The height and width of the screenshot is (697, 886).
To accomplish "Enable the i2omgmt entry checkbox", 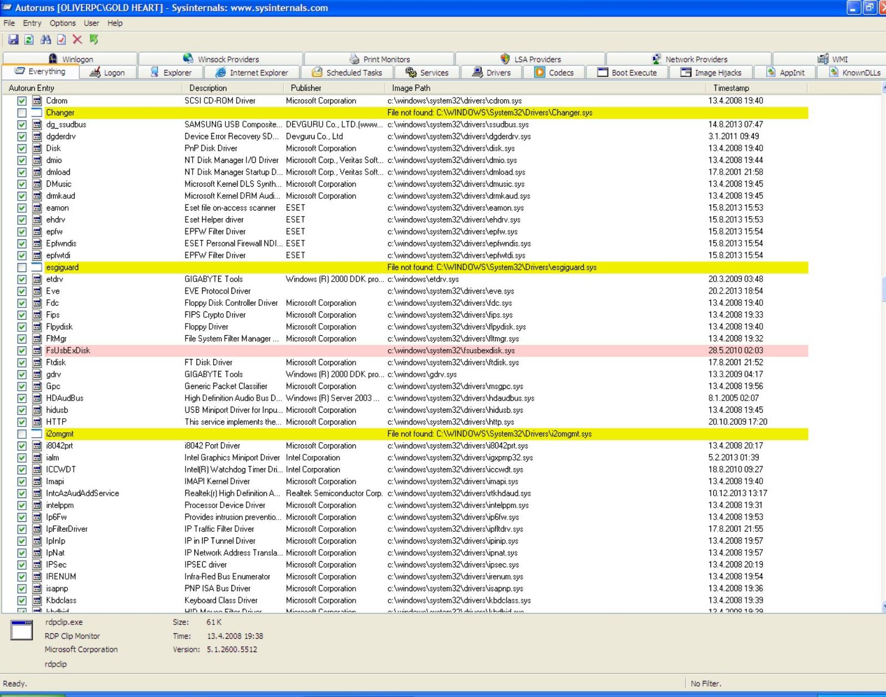I will pos(22,434).
